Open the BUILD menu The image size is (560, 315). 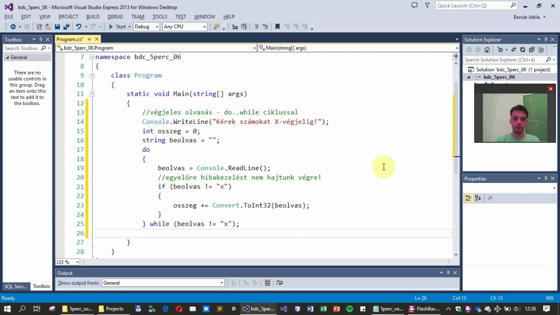click(x=93, y=17)
